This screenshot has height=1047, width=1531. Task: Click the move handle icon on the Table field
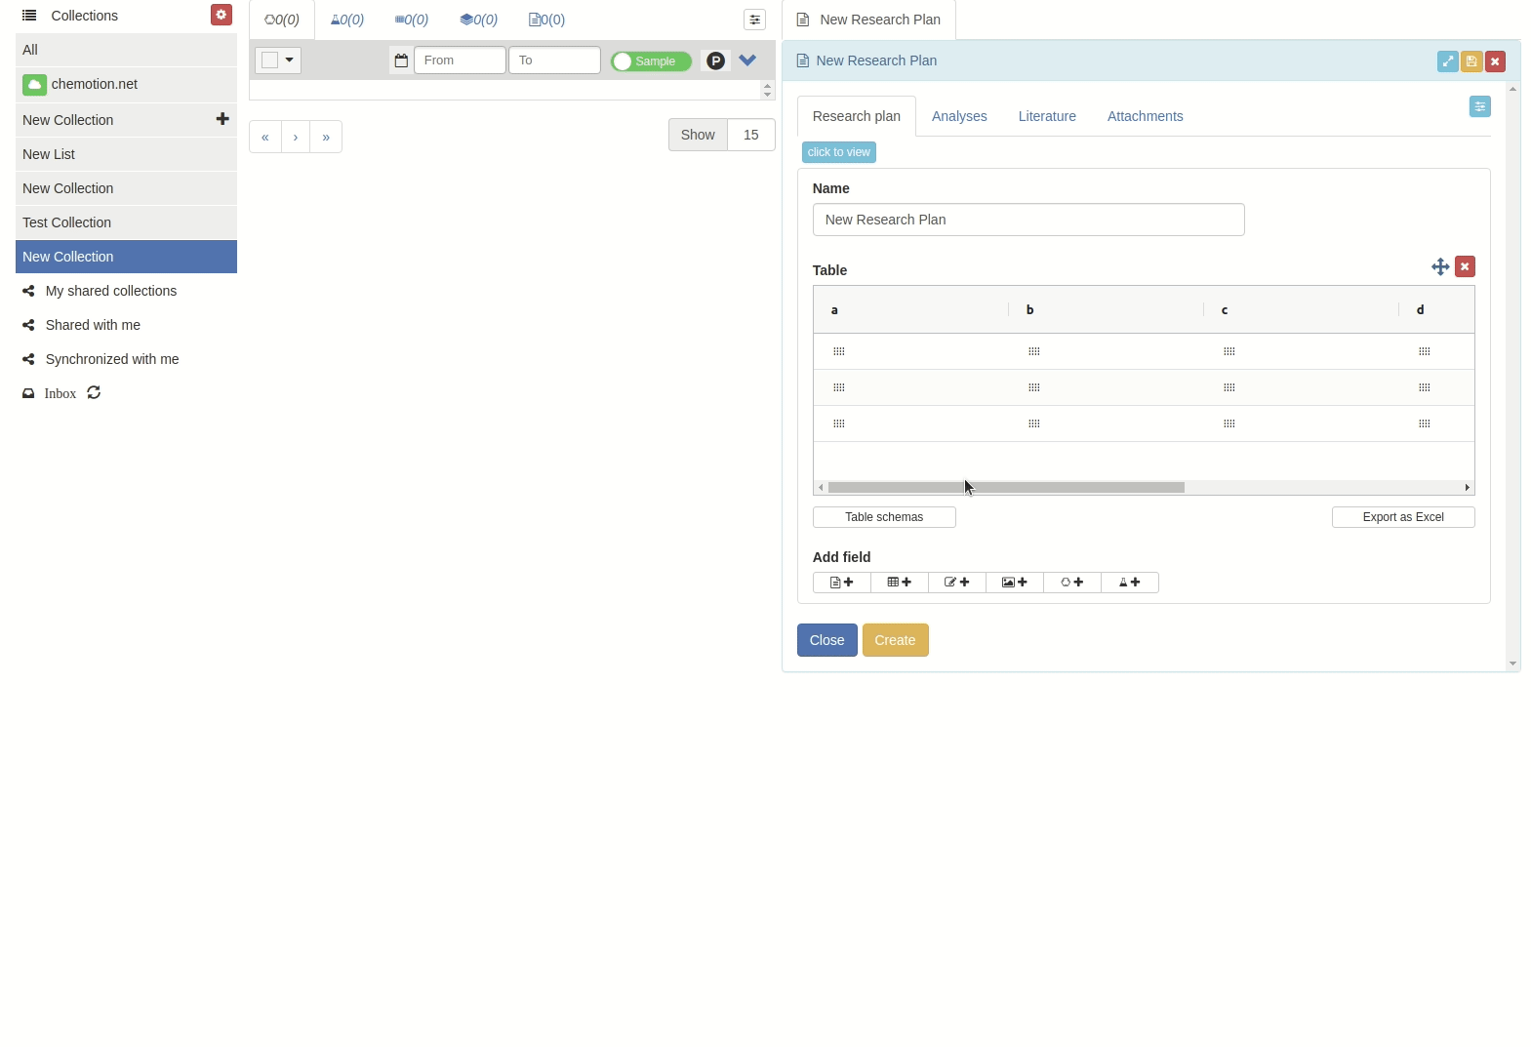(1439, 266)
